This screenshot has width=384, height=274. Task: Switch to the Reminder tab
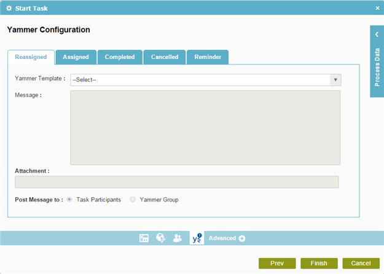click(208, 57)
